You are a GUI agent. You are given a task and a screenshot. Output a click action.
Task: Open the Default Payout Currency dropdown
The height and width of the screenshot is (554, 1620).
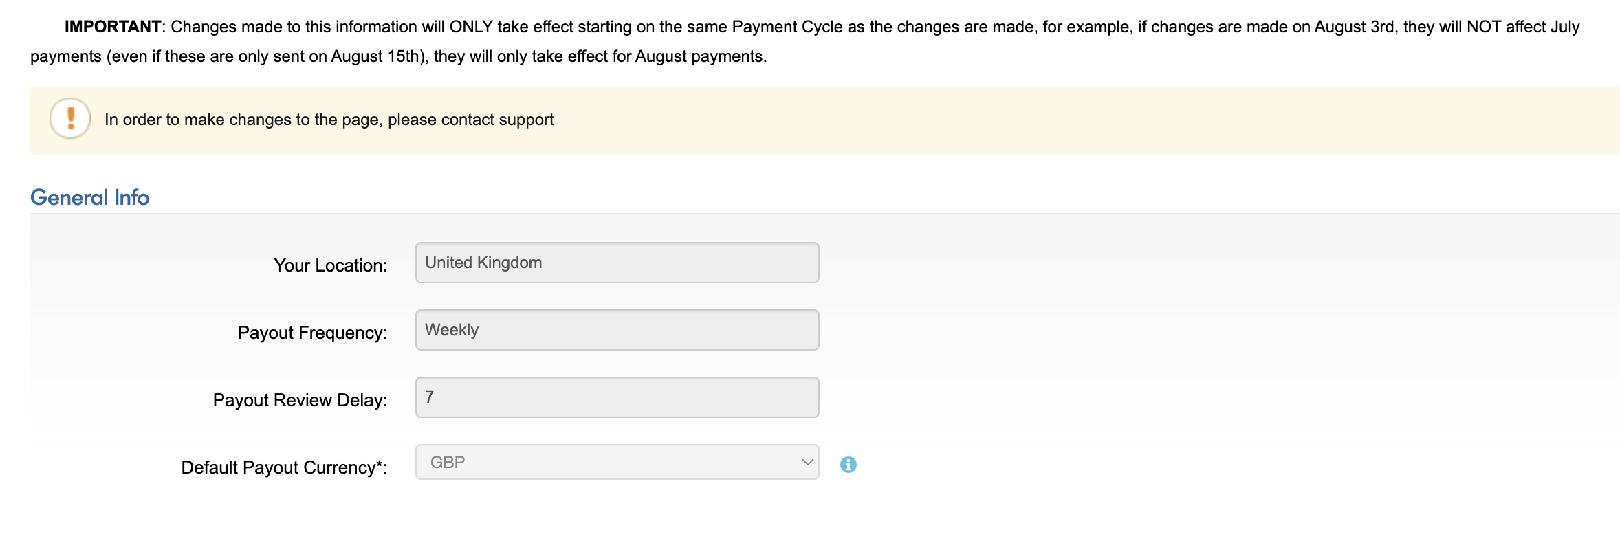click(x=617, y=462)
